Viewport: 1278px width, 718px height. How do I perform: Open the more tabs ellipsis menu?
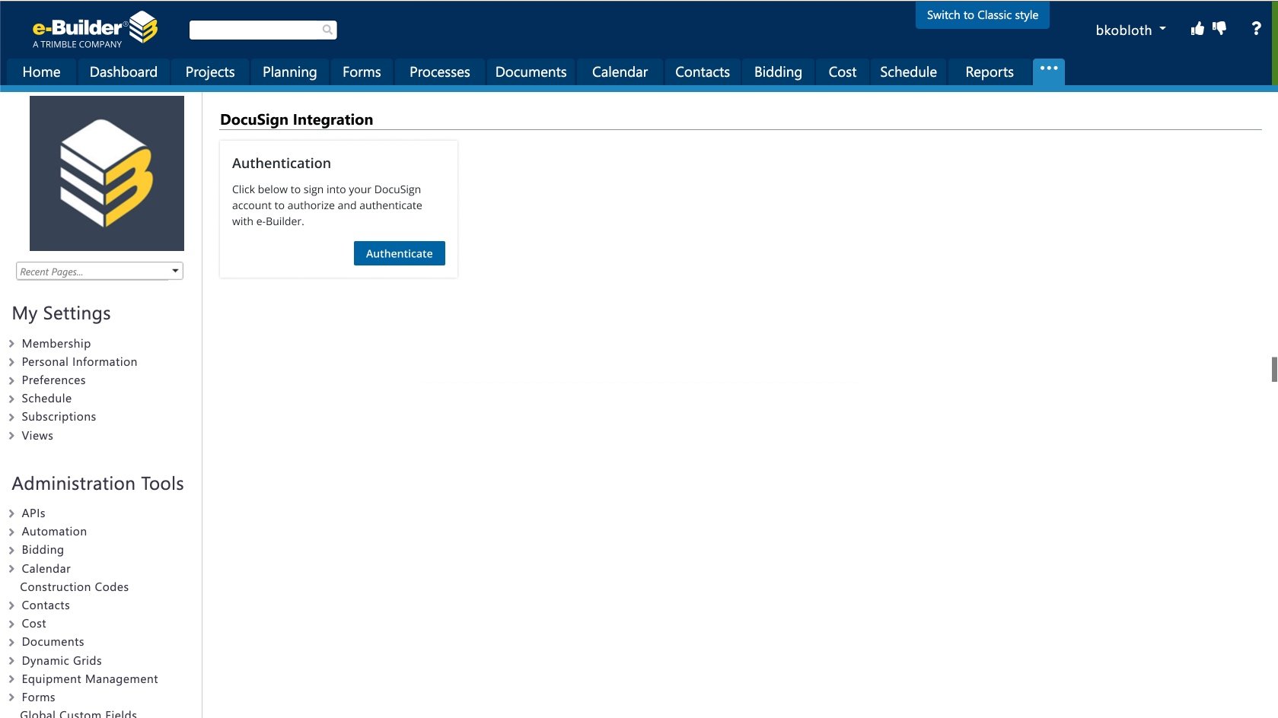1049,71
